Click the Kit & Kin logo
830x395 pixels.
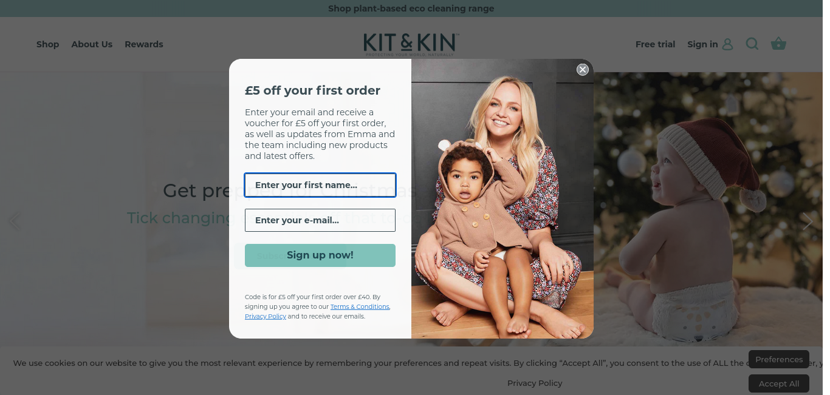(x=411, y=44)
